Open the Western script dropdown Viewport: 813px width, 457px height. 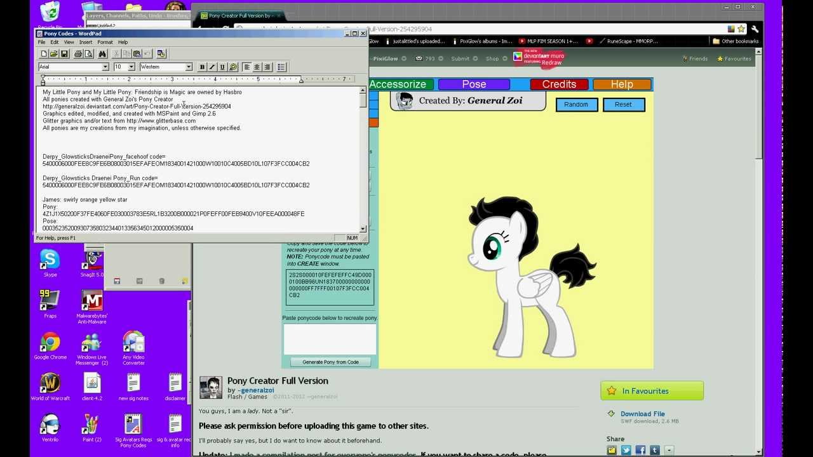pos(189,67)
